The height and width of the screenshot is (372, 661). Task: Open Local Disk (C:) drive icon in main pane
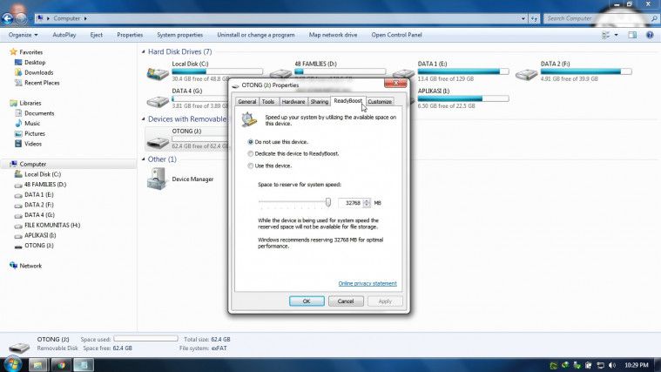[158, 73]
